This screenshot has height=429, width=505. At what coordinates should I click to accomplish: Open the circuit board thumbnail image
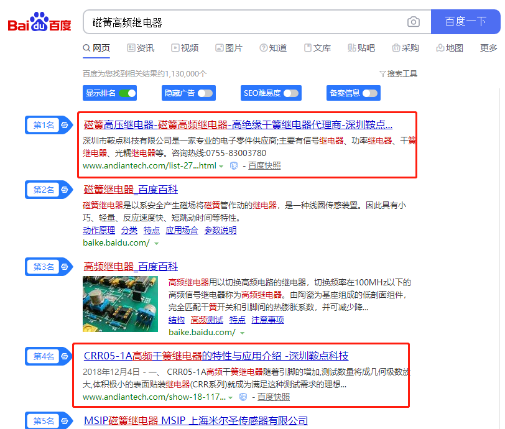point(120,304)
